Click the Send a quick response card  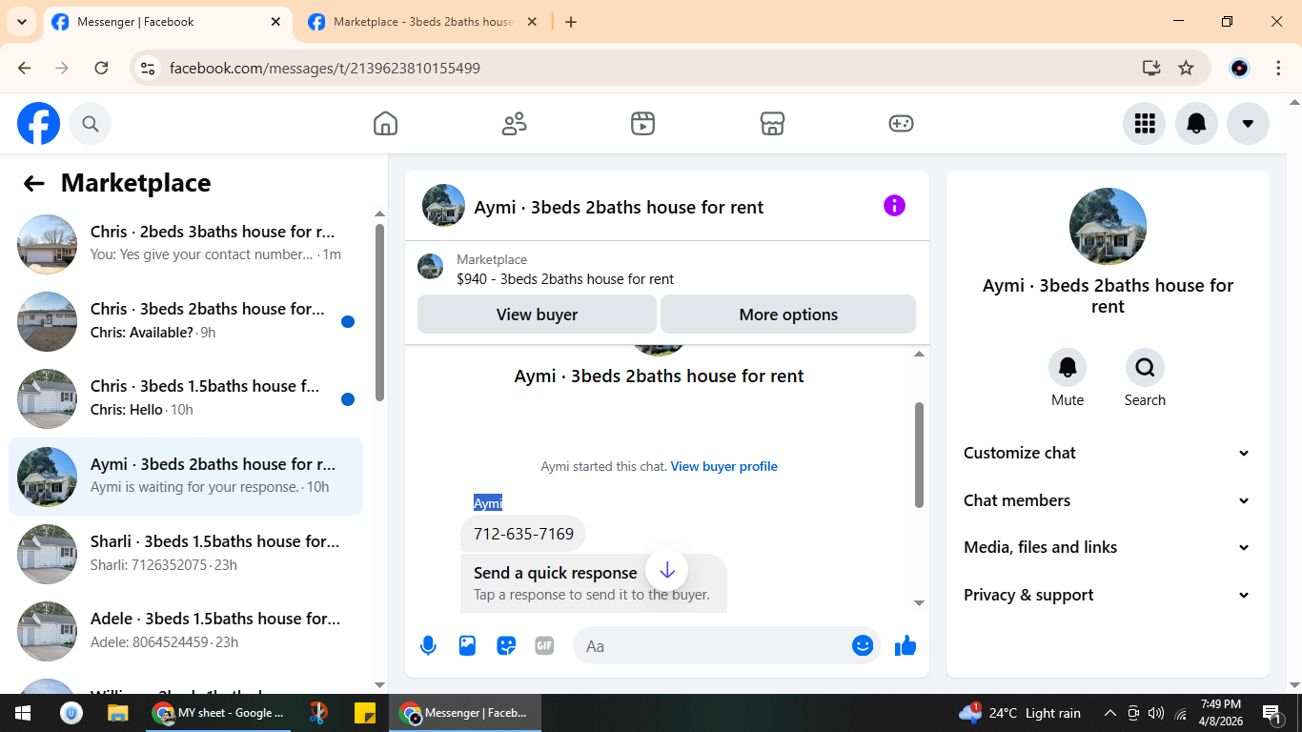[593, 582]
